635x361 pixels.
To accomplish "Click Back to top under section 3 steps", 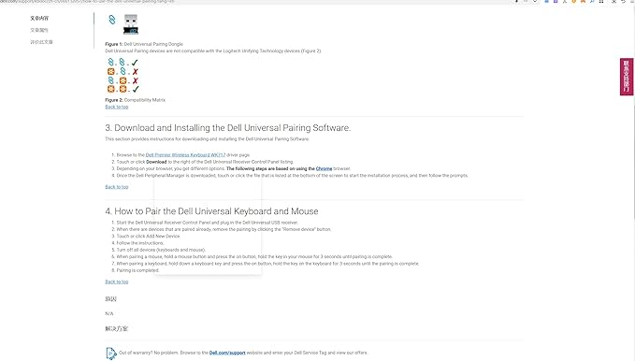I will pos(117,187).
